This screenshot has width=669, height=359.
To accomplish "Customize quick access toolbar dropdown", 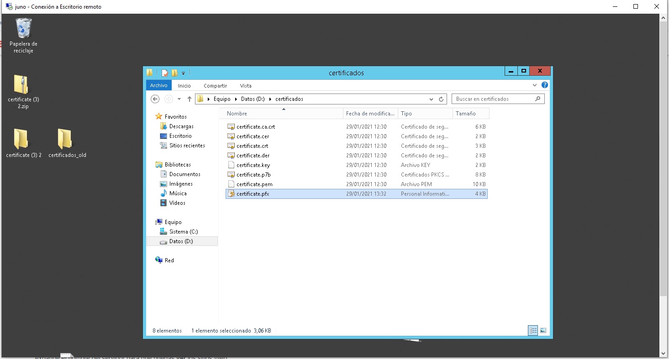I will pyautogui.click(x=183, y=73).
